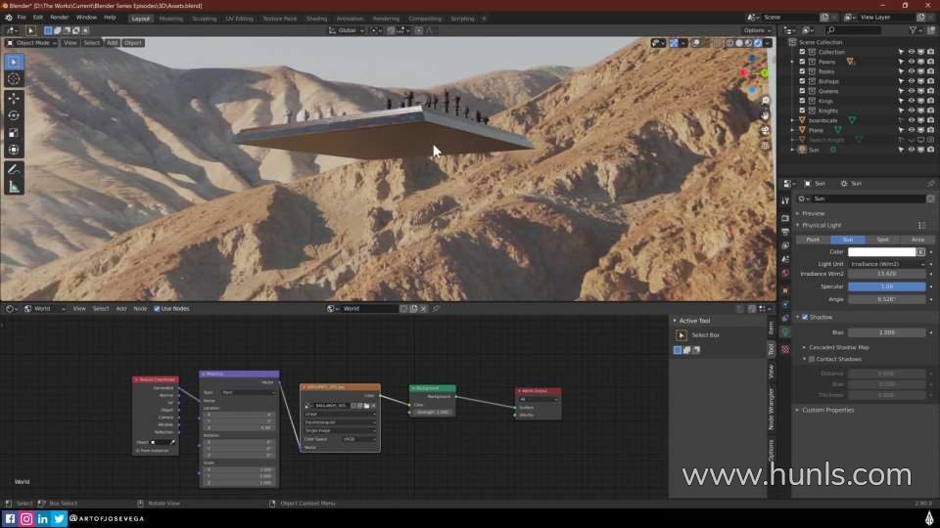Click the Irradiance W/m2 value field
This screenshot has width=940, height=528.
point(886,274)
